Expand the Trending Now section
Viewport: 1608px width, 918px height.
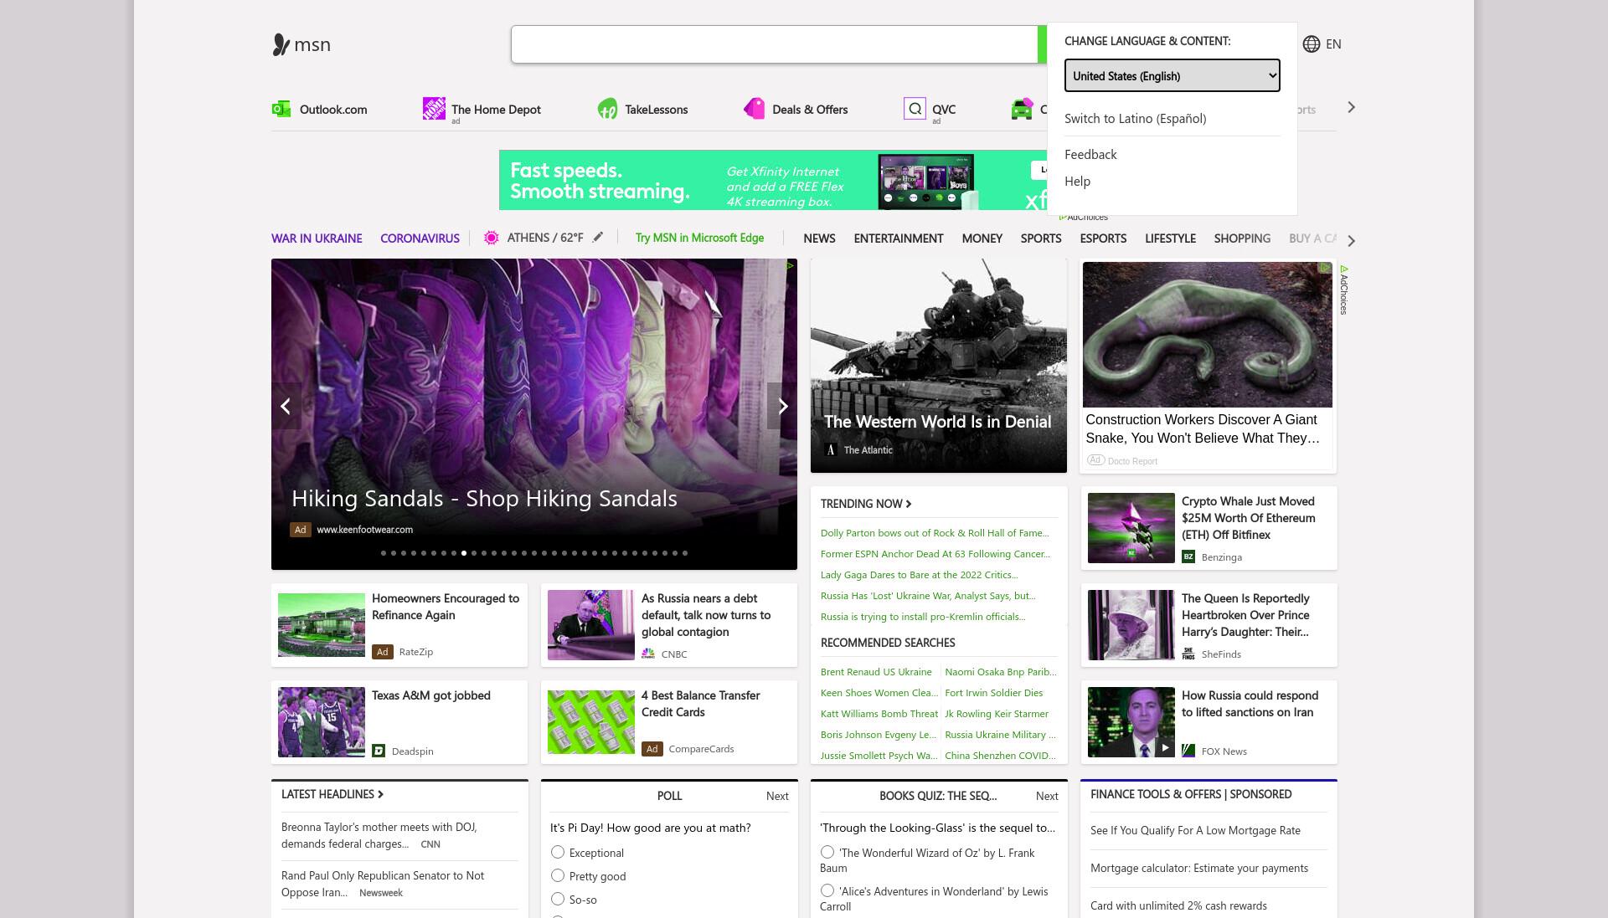(x=866, y=504)
